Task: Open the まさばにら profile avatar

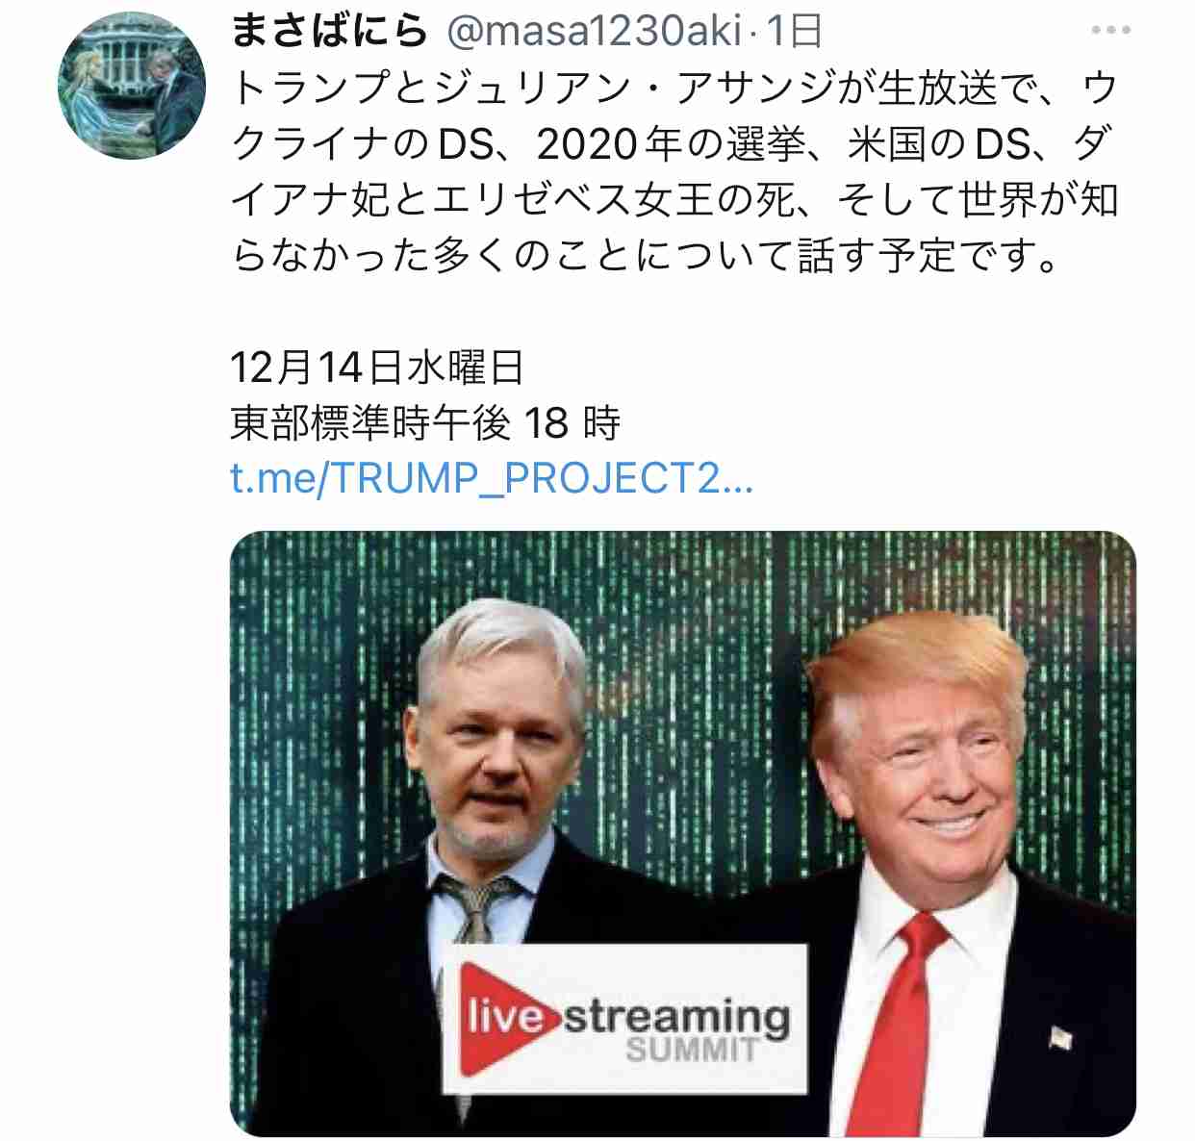Action: coord(132,85)
